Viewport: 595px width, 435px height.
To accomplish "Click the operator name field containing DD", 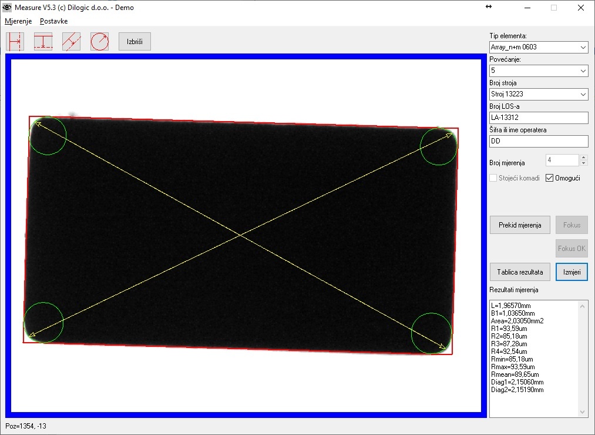I will [539, 141].
